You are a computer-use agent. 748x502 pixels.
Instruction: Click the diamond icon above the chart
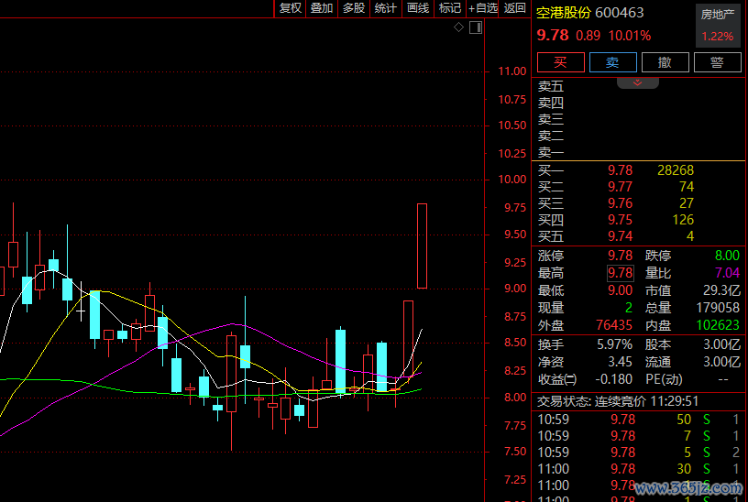458,27
